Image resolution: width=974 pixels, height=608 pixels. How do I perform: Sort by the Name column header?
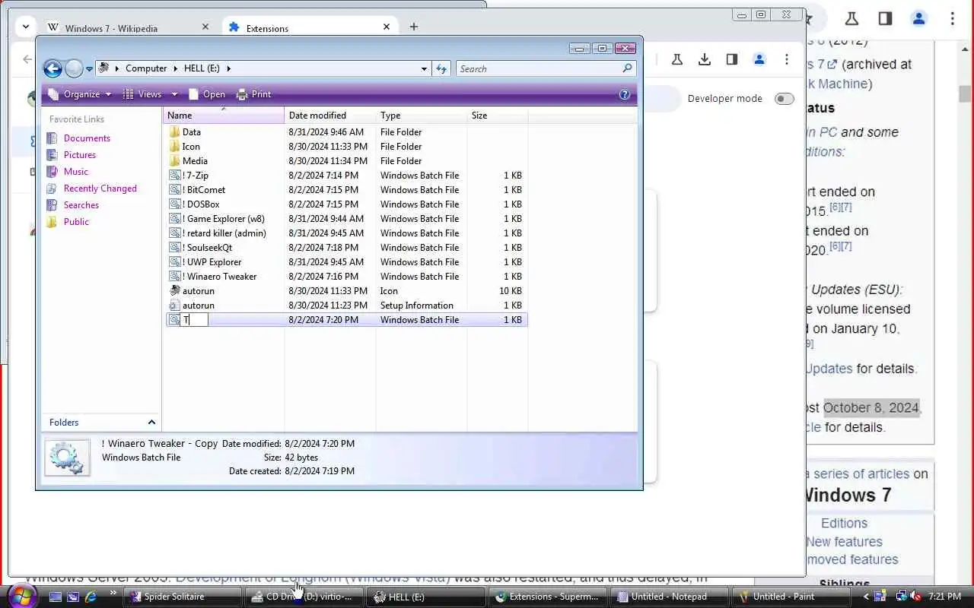tap(224, 116)
